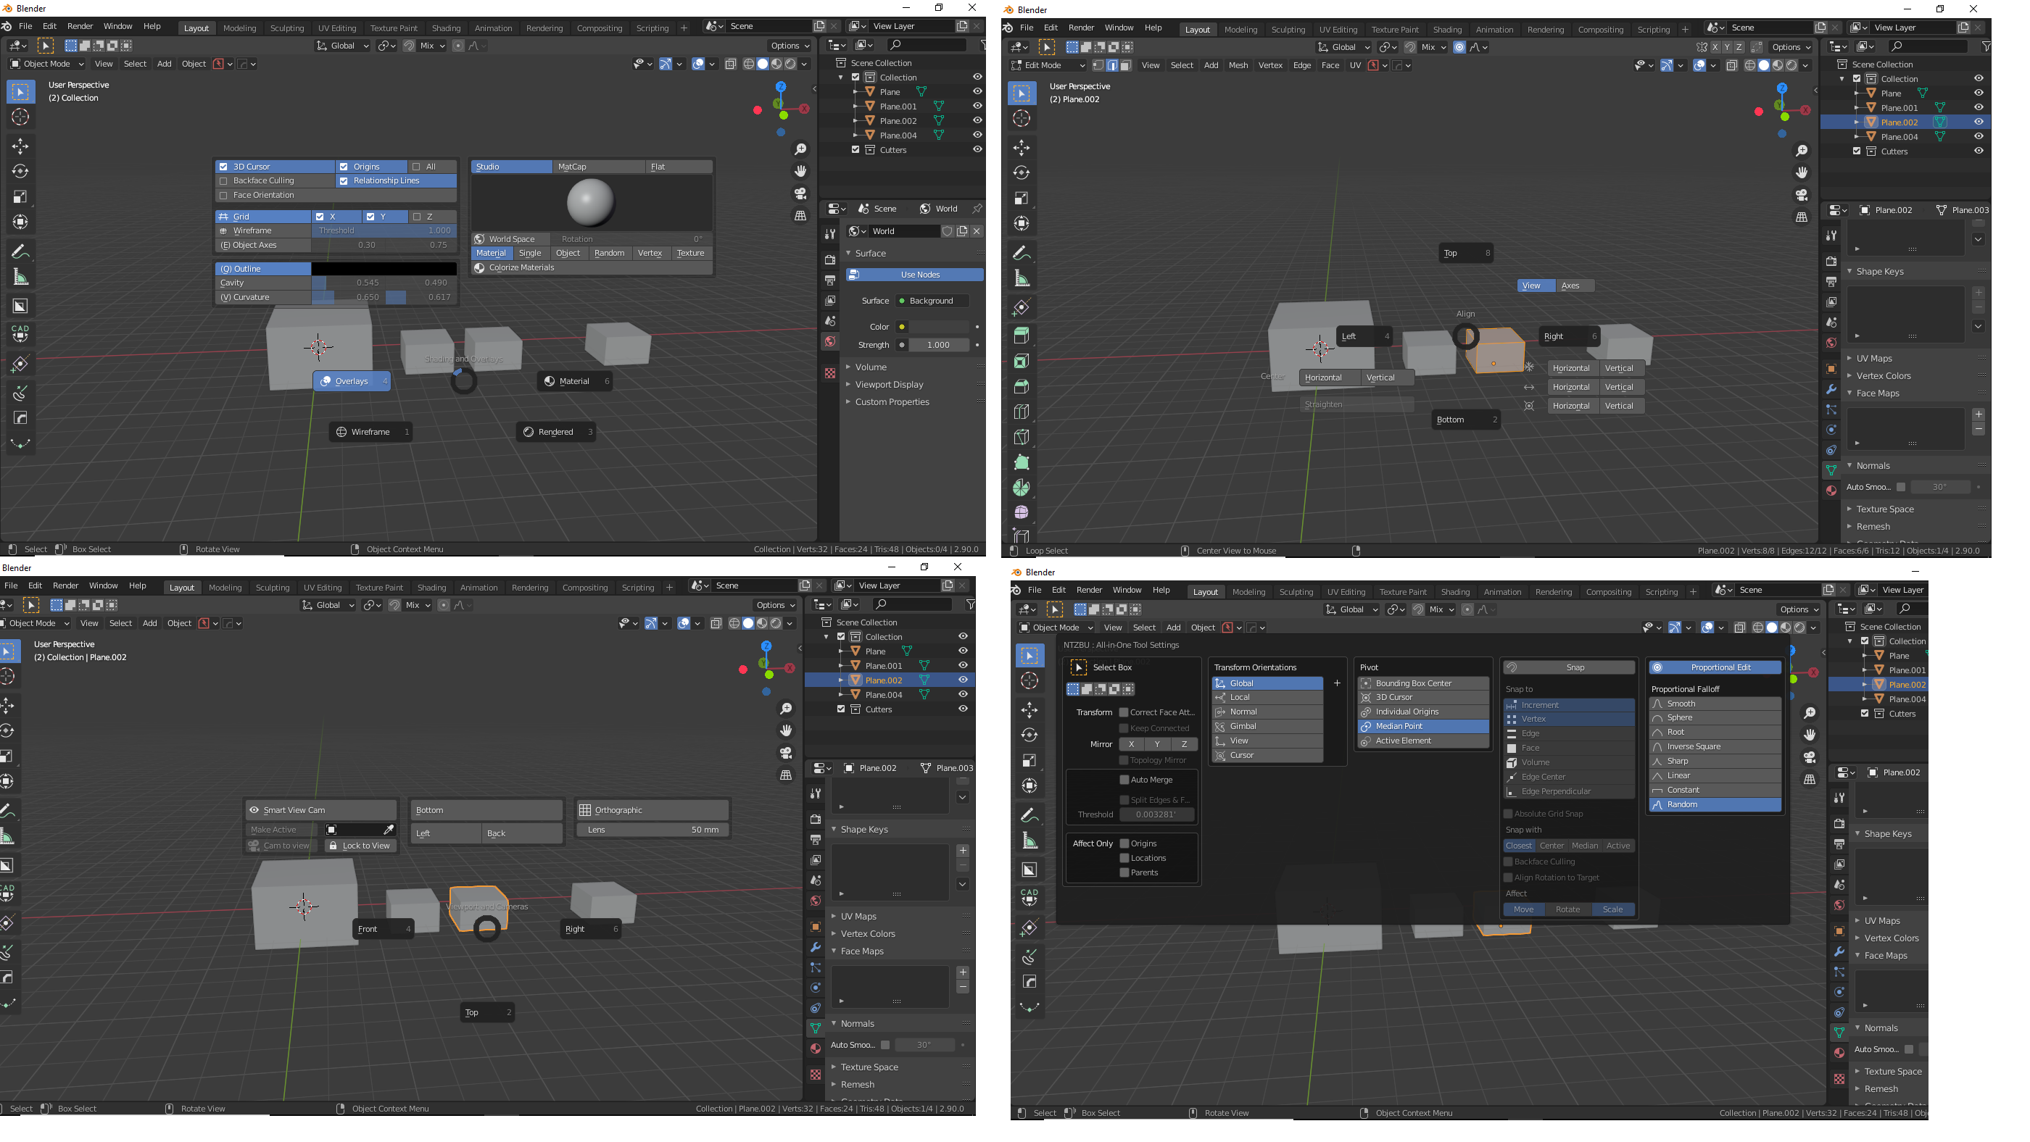Viewport: 2030px width, 1142px height.
Task: Select the Extrude Region tool
Action: (x=1022, y=335)
